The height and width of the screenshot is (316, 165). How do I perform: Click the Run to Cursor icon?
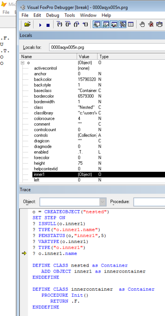click(85, 24)
